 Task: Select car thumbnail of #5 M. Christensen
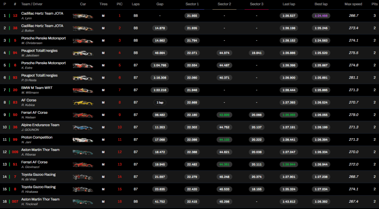pos(83,41)
